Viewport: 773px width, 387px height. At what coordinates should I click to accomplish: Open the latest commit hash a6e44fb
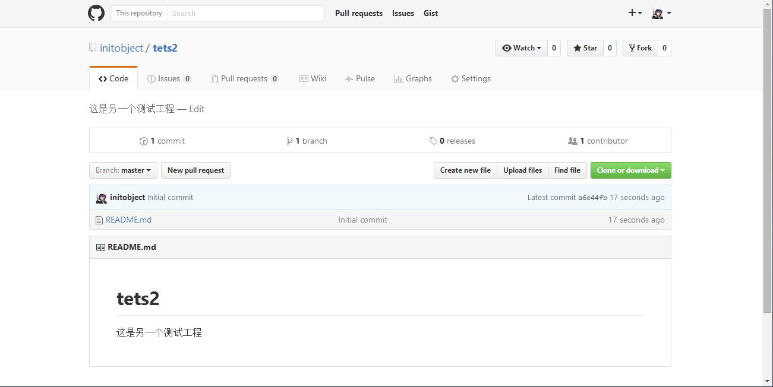point(592,198)
